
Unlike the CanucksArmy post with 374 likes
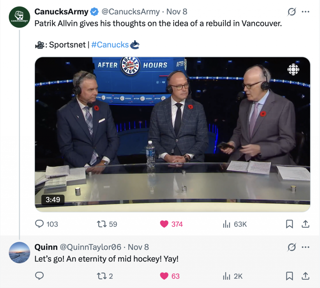pos(164,224)
